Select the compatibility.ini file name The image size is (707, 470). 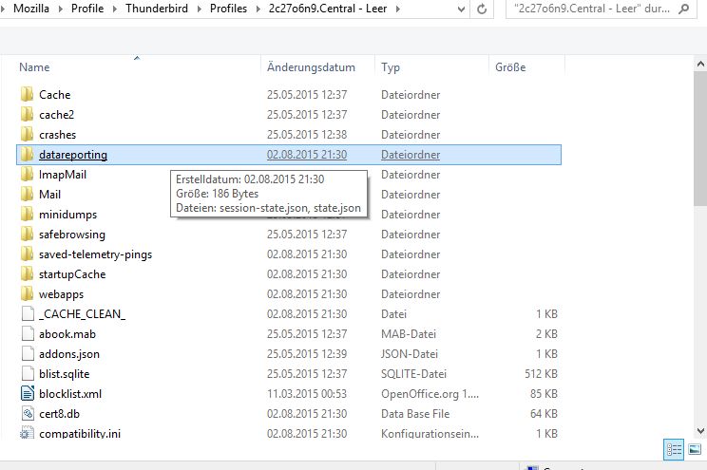[x=80, y=433]
